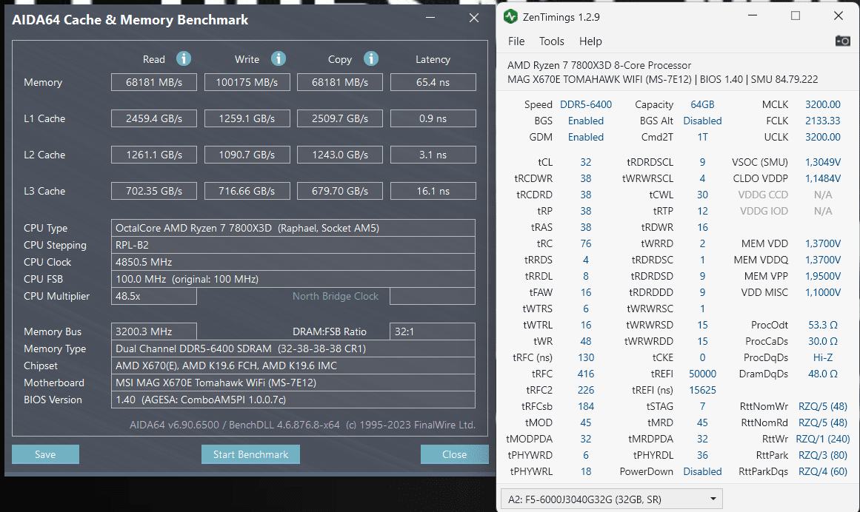Click the CPU FSB 100.0 MHz field
The width and height of the screenshot is (860, 512).
pos(293,279)
